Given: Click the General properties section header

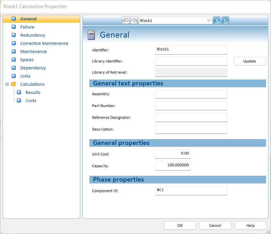Looking at the screenshot, I should click(x=178, y=143).
